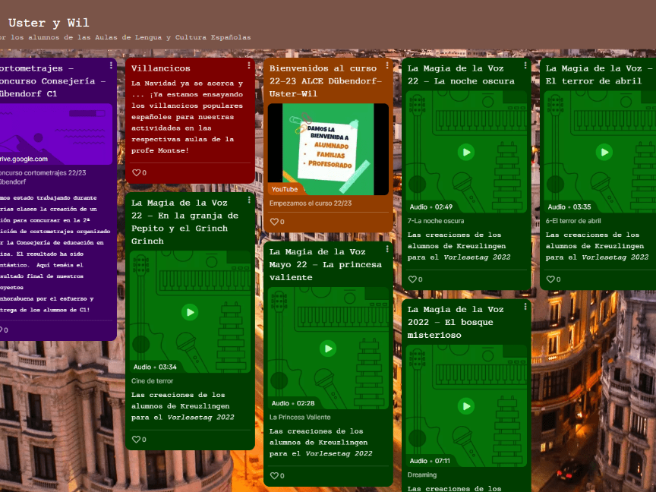This screenshot has width=656, height=492.
Task: Like the Villancicos post
Action: click(x=137, y=173)
